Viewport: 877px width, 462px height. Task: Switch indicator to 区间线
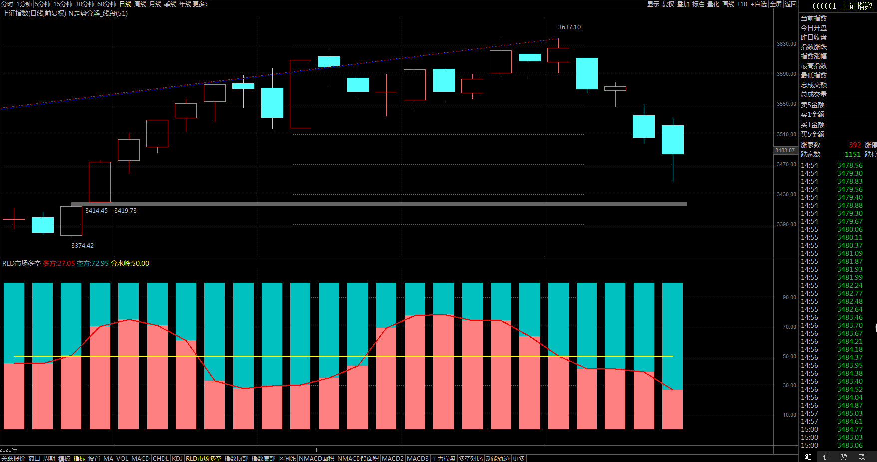[287, 458]
